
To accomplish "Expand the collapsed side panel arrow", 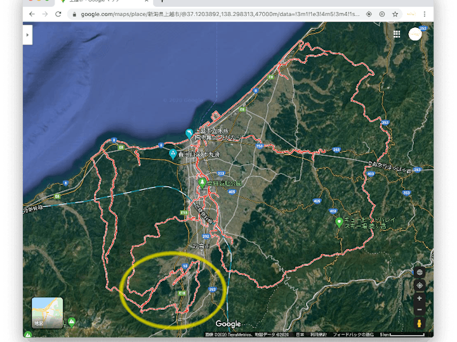I will tap(27, 35).
